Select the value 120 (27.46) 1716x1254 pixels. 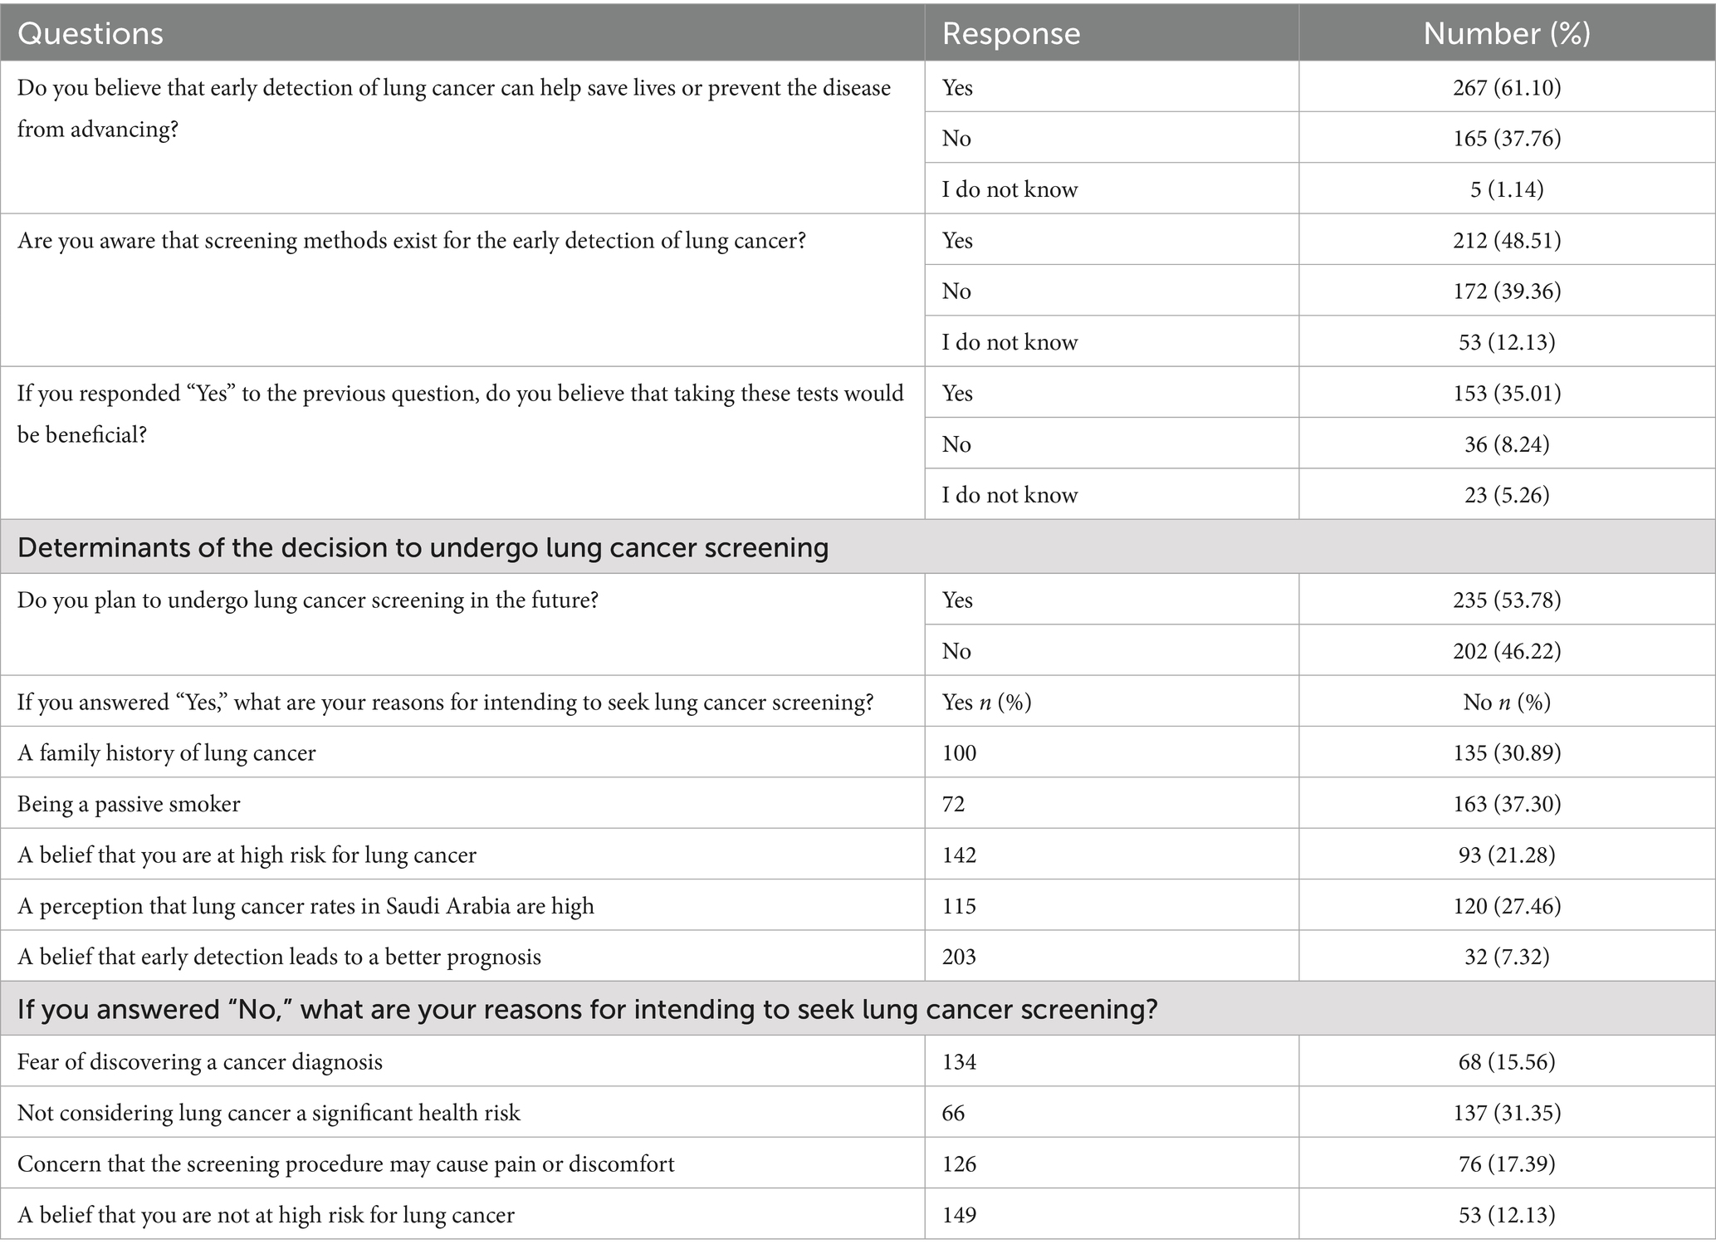click(1507, 906)
